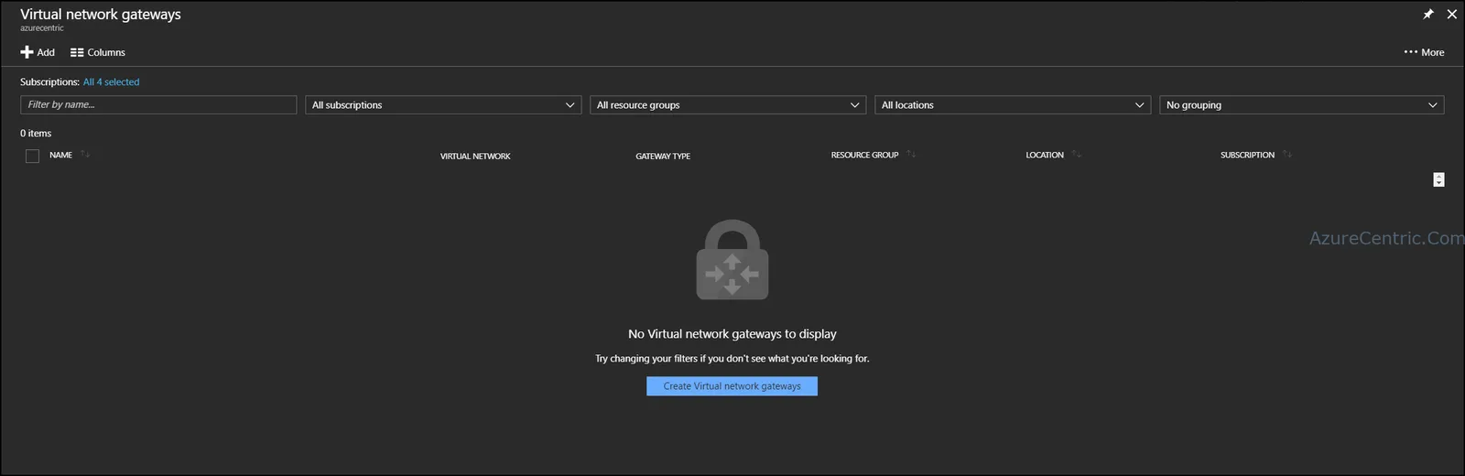The width and height of the screenshot is (1465, 476).
Task: Expand the All resource groups dropdown
Action: click(x=728, y=105)
